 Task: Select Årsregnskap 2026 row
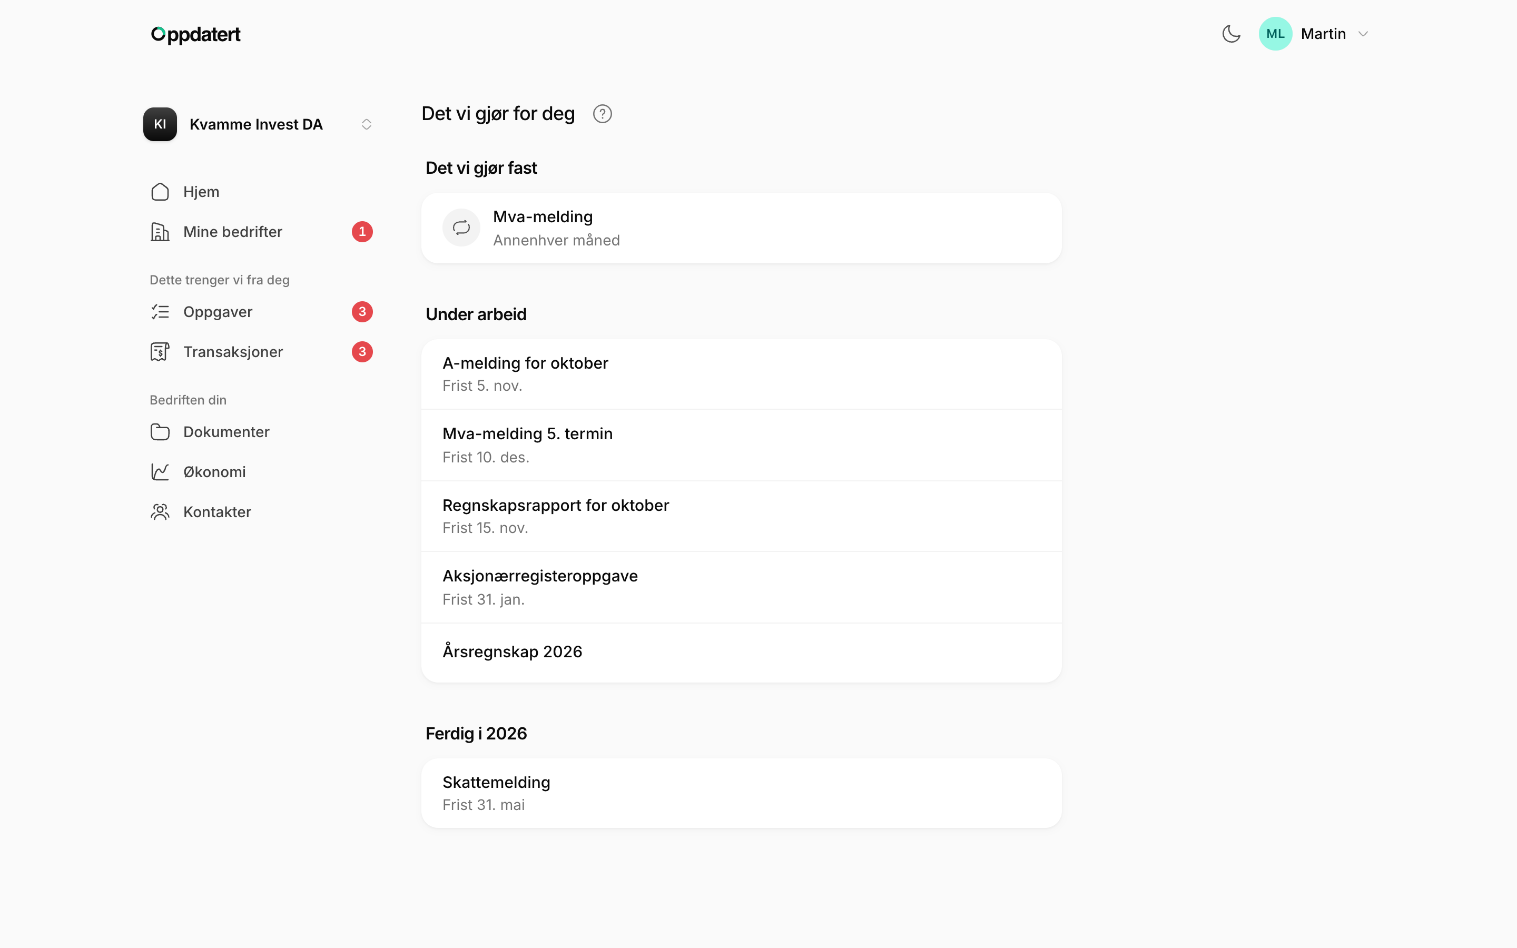pyautogui.click(x=742, y=652)
